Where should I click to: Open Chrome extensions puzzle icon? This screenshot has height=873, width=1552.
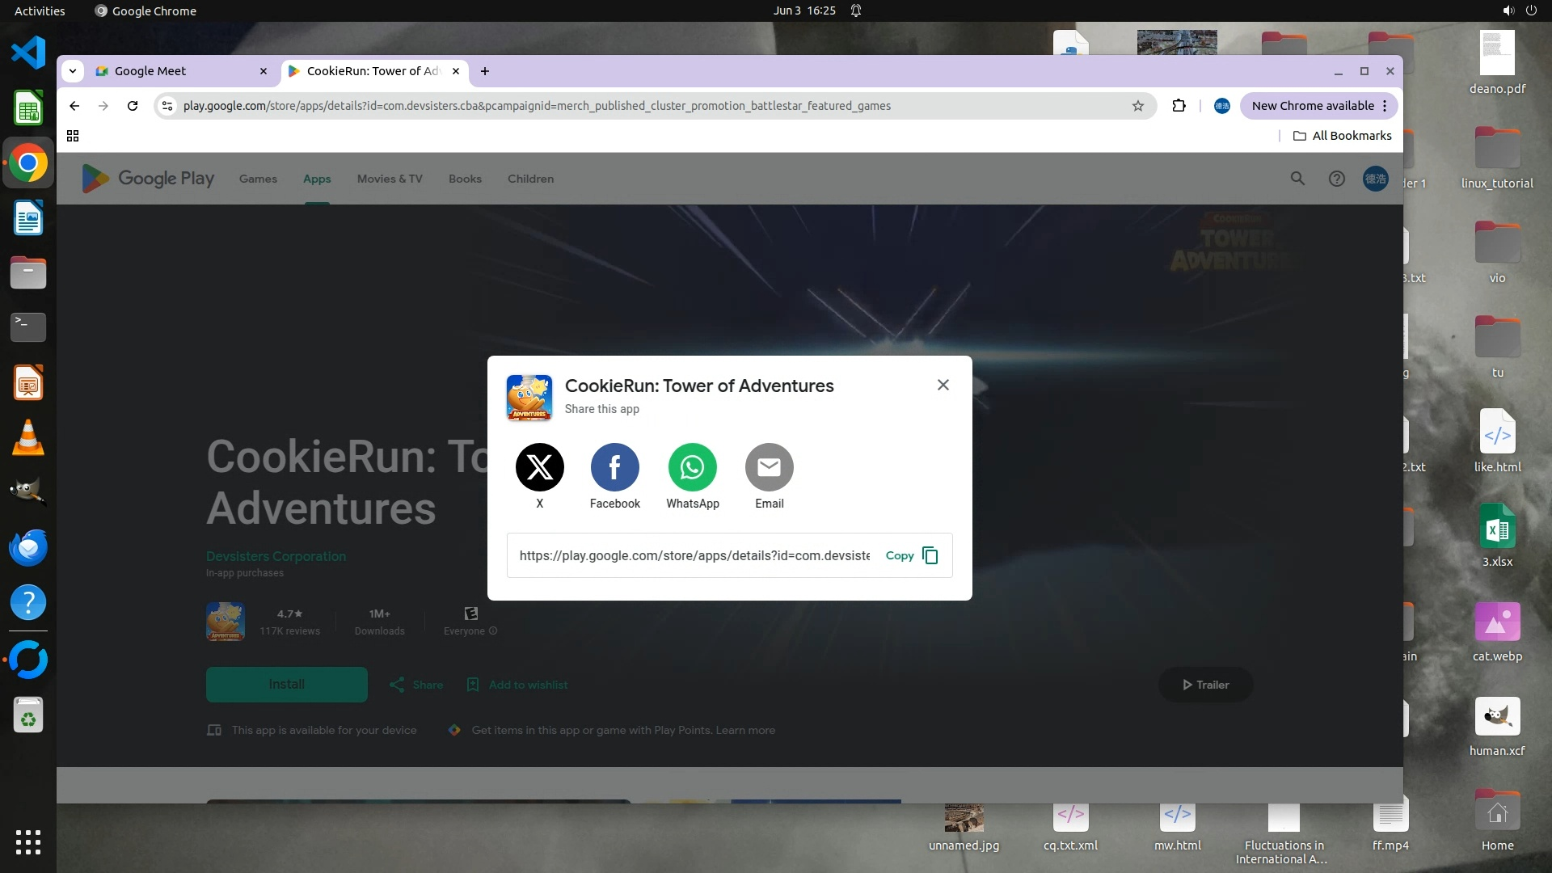point(1179,106)
